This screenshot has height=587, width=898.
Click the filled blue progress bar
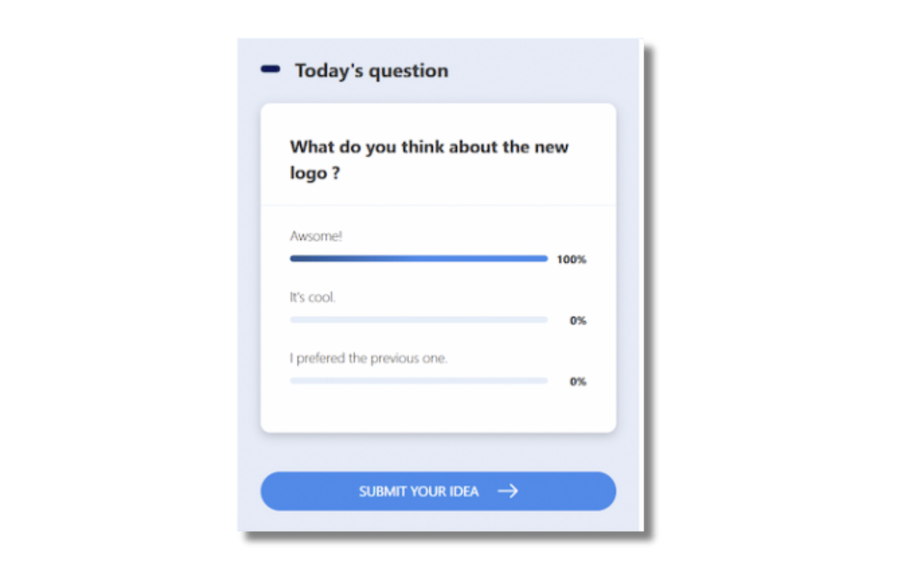click(419, 258)
